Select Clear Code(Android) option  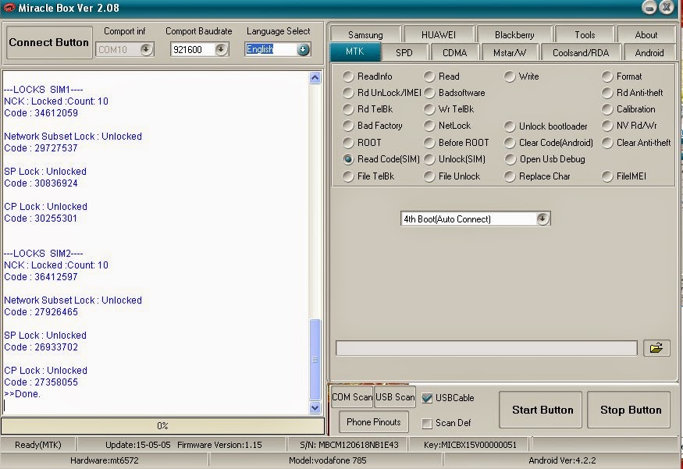coord(510,143)
